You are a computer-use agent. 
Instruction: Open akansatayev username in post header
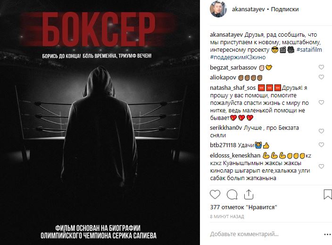tap(249, 9)
